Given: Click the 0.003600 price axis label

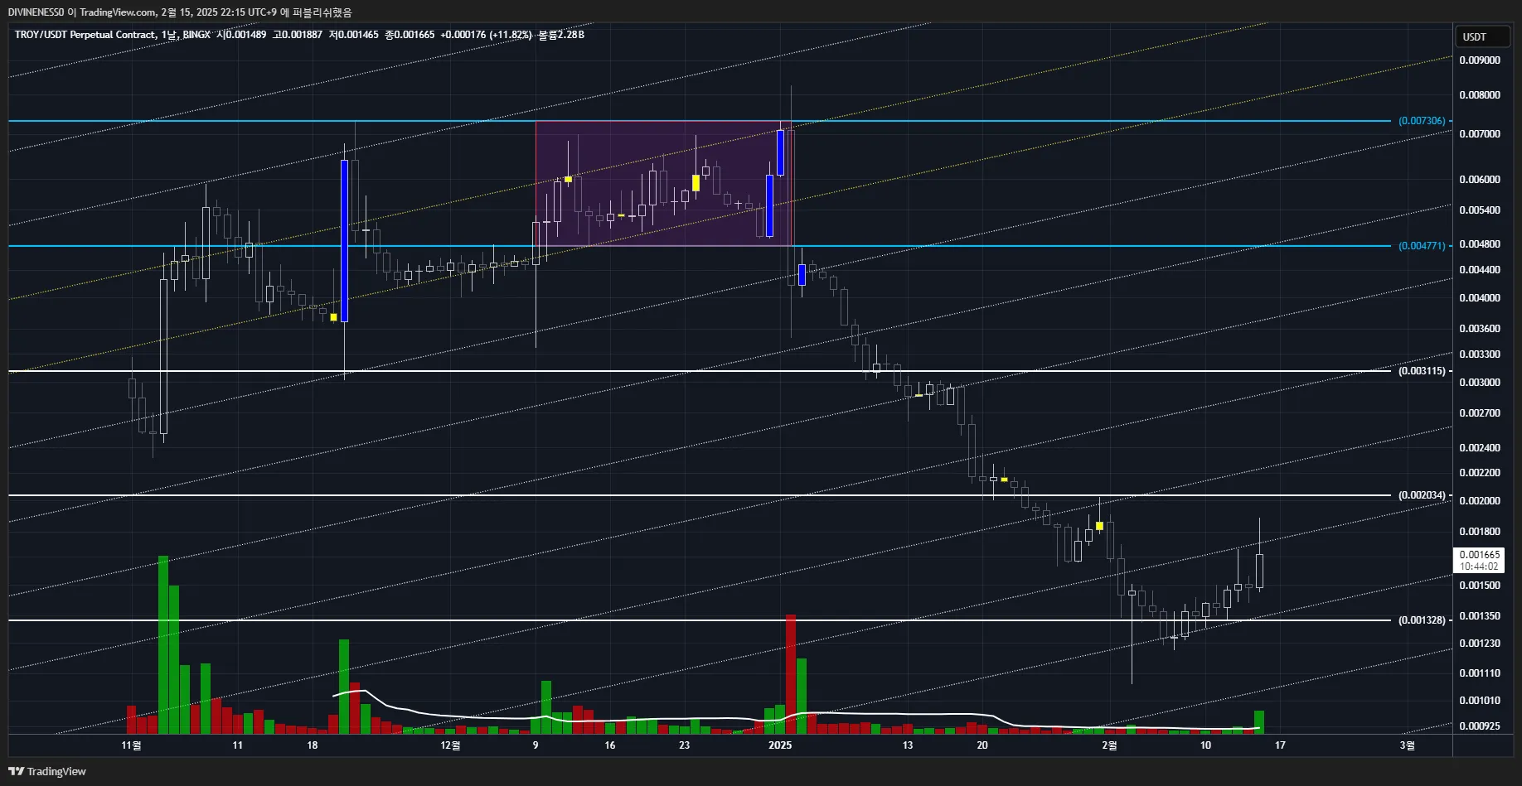Looking at the screenshot, I should [x=1480, y=329].
